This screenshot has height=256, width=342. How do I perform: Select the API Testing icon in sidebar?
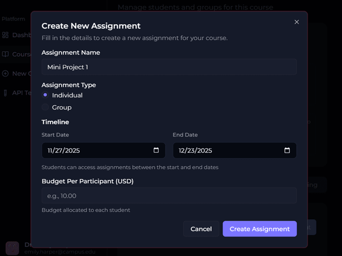pos(5,93)
